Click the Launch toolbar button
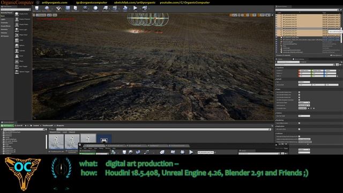Image resolution: width=343 pixels, height=193 pixels. click(x=145, y=9)
